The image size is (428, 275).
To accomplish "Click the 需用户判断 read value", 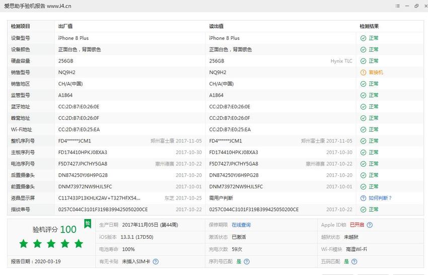I will click(x=221, y=198).
